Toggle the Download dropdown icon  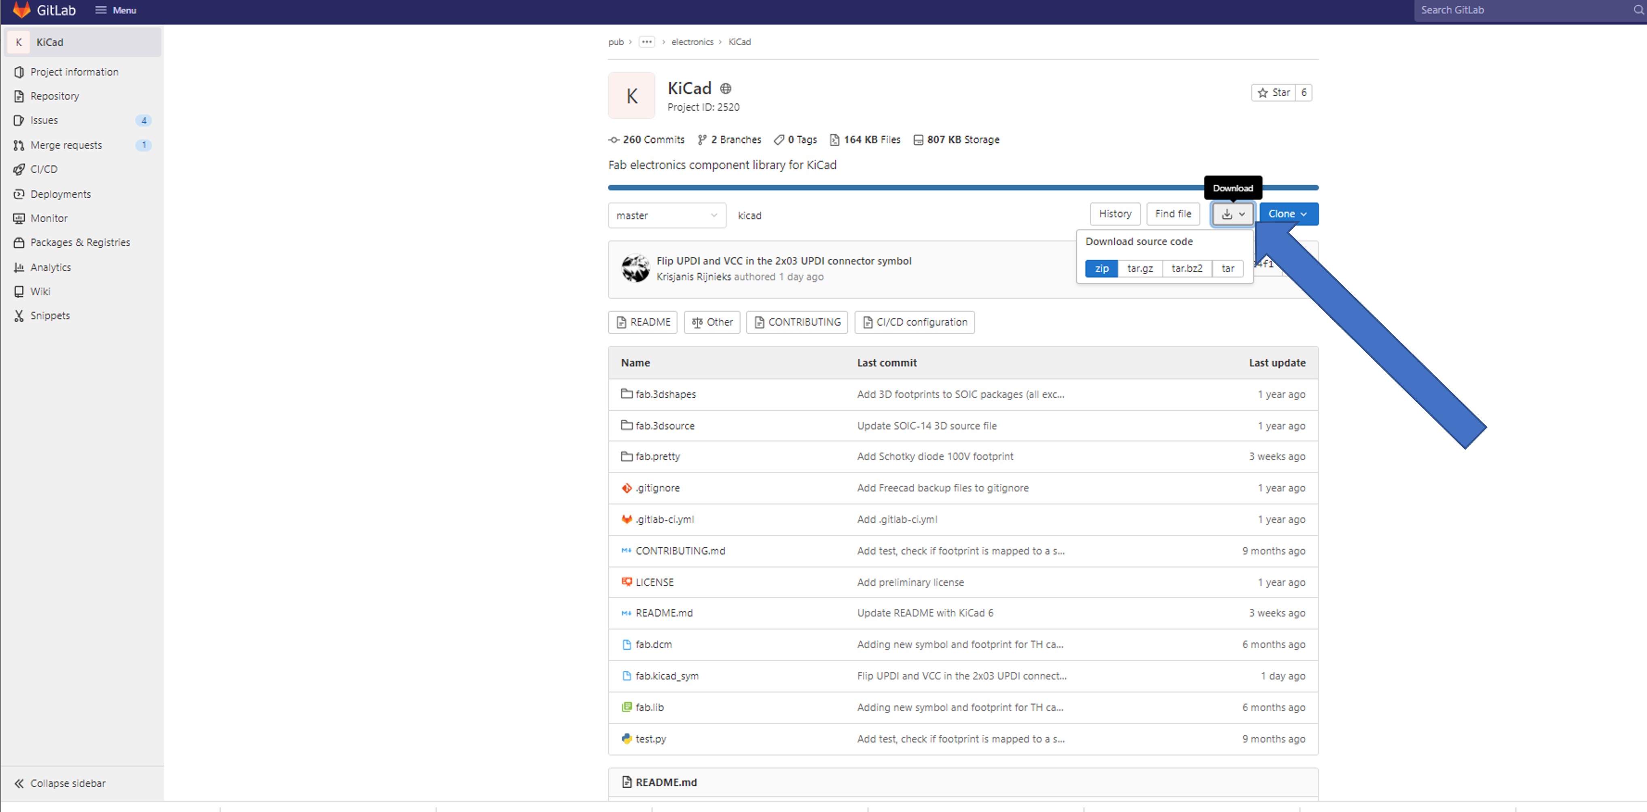tap(1233, 214)
